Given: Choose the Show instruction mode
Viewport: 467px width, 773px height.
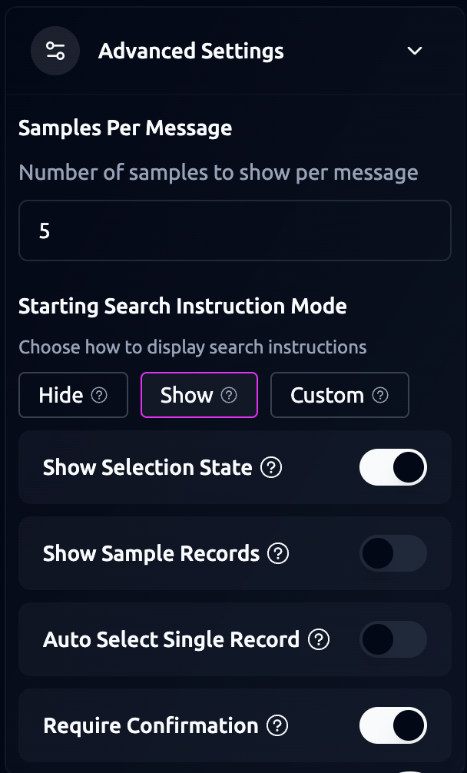Looking at the screenshot, I should pos(187,395).
